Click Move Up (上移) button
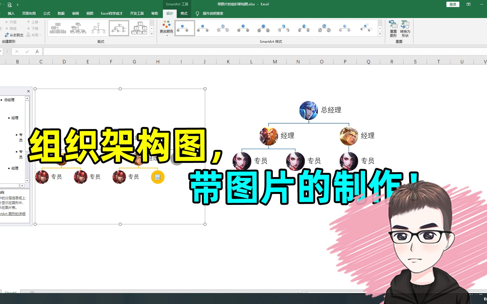The width and height of the screenshot is (487, 304). tap(33, 22)
